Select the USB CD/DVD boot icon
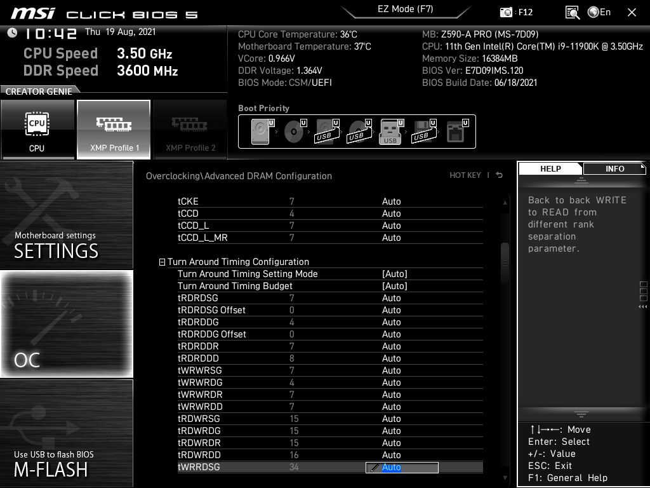 click(x=359, y=132)
